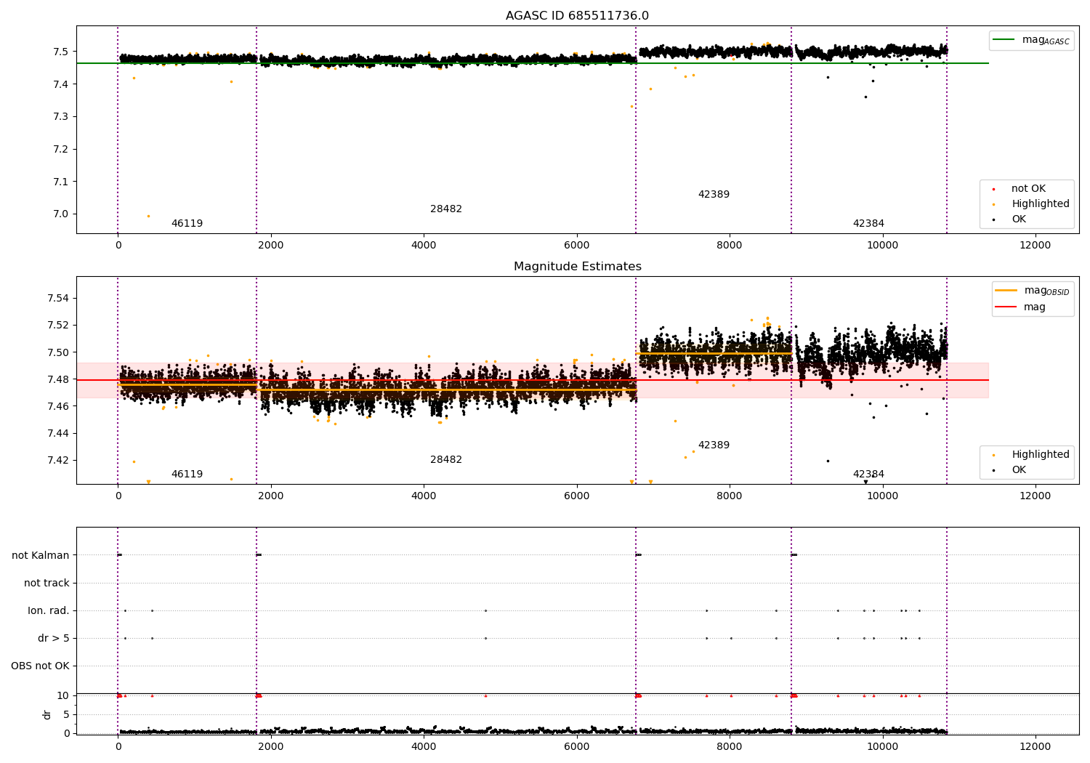Click obsid label 46119 in the top plot
The width and height of the screenshot is (1090, 763).
(x=187, y=224)
